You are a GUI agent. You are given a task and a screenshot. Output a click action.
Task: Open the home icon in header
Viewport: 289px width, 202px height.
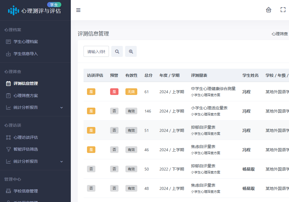tap(268, 10)
